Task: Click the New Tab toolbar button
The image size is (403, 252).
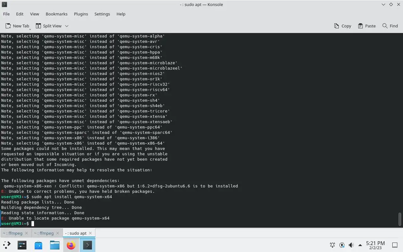Action: point(18,26)
